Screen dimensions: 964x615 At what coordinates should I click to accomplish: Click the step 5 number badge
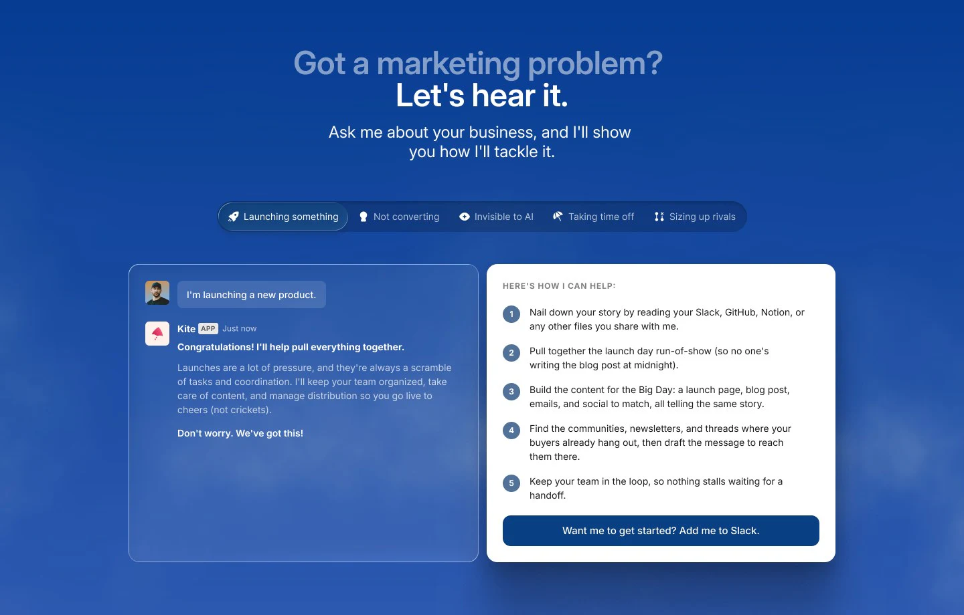coord(511,483)
